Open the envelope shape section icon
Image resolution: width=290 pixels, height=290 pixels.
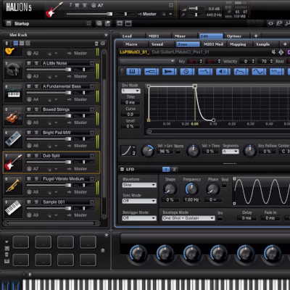click(241, 72)
